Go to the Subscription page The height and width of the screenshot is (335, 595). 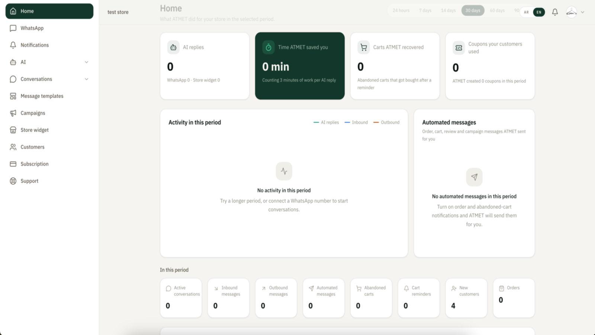coord(49,164)
